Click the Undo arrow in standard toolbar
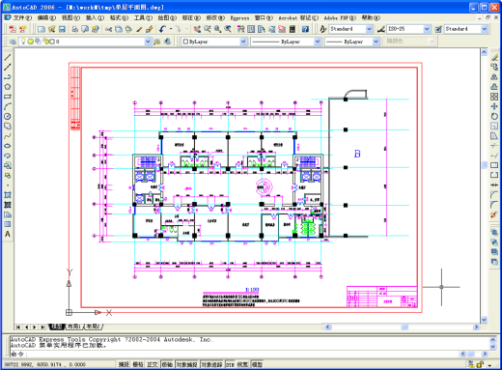The height and width of the screenshot is (370, 502). [x=162, y=29]
